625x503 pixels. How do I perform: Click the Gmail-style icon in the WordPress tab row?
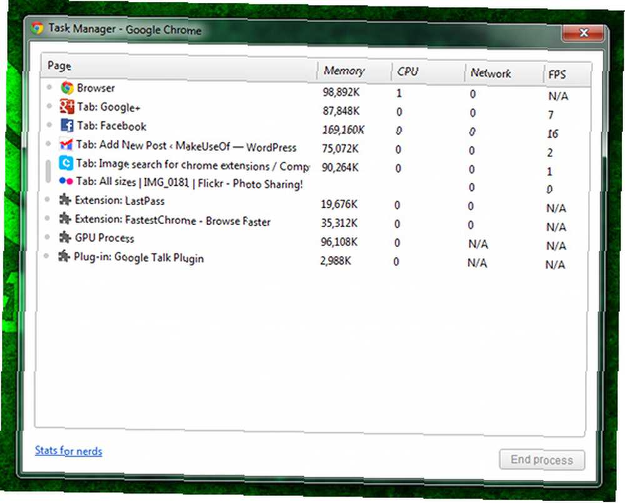[x=66, y=144]
